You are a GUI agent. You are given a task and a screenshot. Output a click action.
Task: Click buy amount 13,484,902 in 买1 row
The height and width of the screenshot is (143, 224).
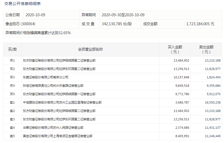(181, 60)
